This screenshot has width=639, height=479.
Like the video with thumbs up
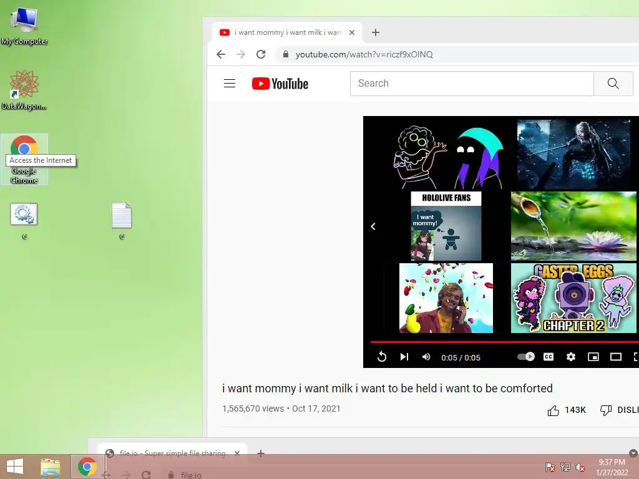(553, 410)
